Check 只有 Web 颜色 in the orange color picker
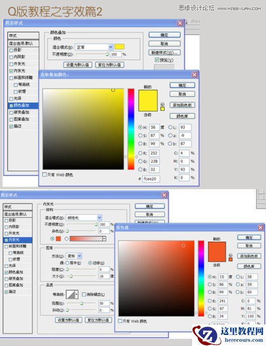The width and height of the screenshot is (266, 346). pyautogui.click(x=120, y=321)
